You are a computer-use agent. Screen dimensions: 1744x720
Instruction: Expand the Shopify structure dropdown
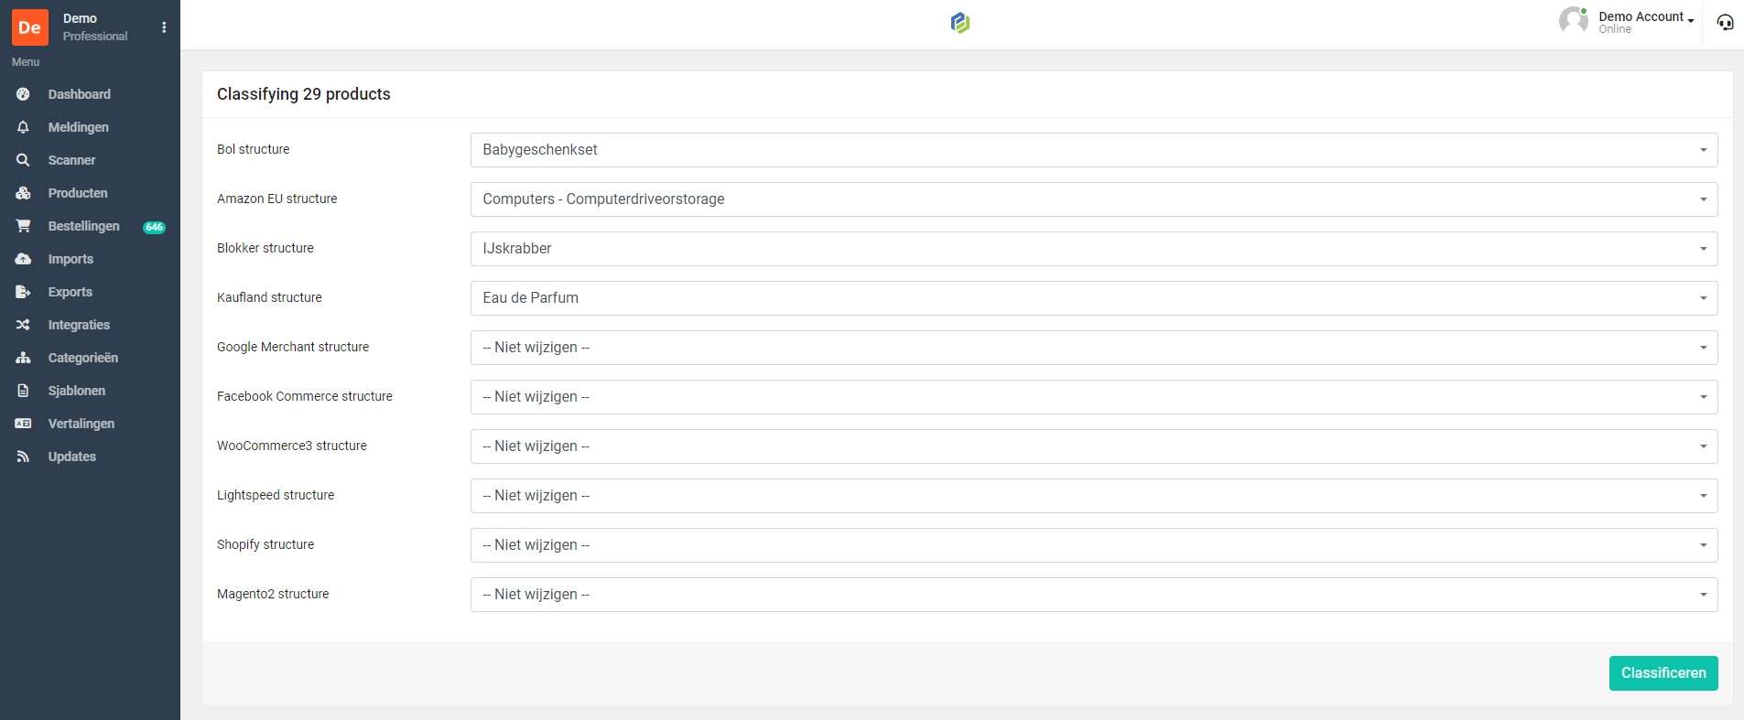pos(1093,545)
